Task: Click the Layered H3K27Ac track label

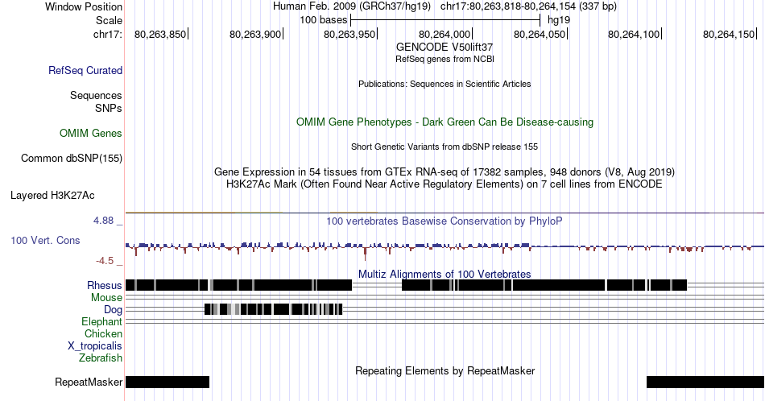Action: 52,195
